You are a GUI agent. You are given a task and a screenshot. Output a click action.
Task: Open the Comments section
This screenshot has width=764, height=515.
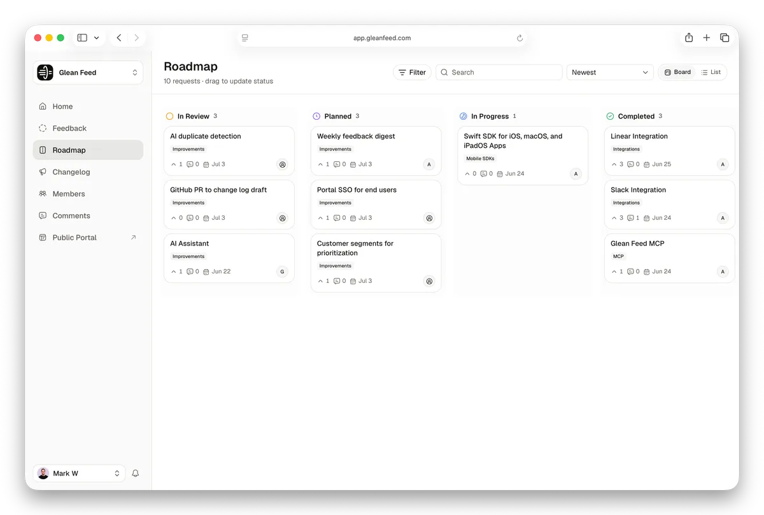88,215
